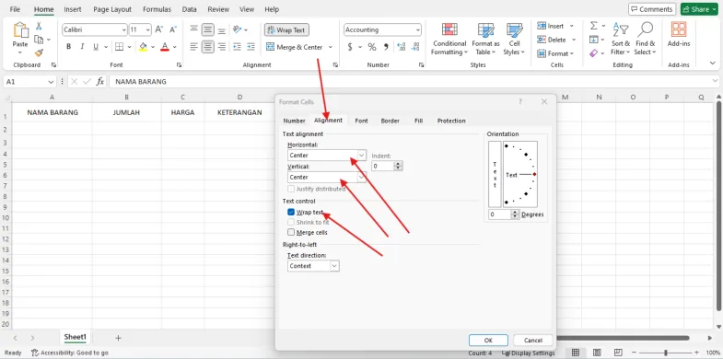This screenshot has height=359, width=723.
Task: Click the Fill Color bucket icon
Action: [143, 47]
